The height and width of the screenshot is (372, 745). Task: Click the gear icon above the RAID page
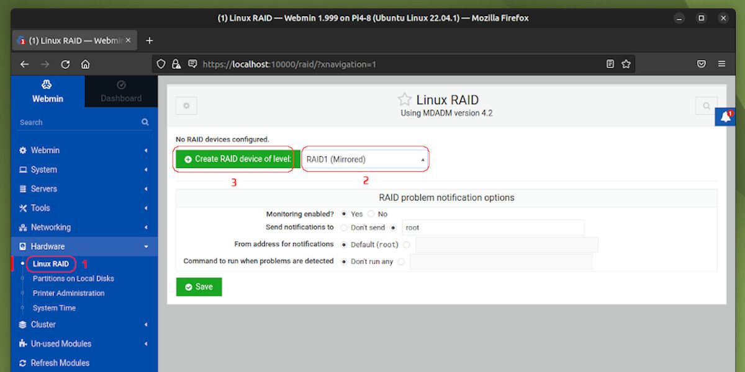coord(186,105)
